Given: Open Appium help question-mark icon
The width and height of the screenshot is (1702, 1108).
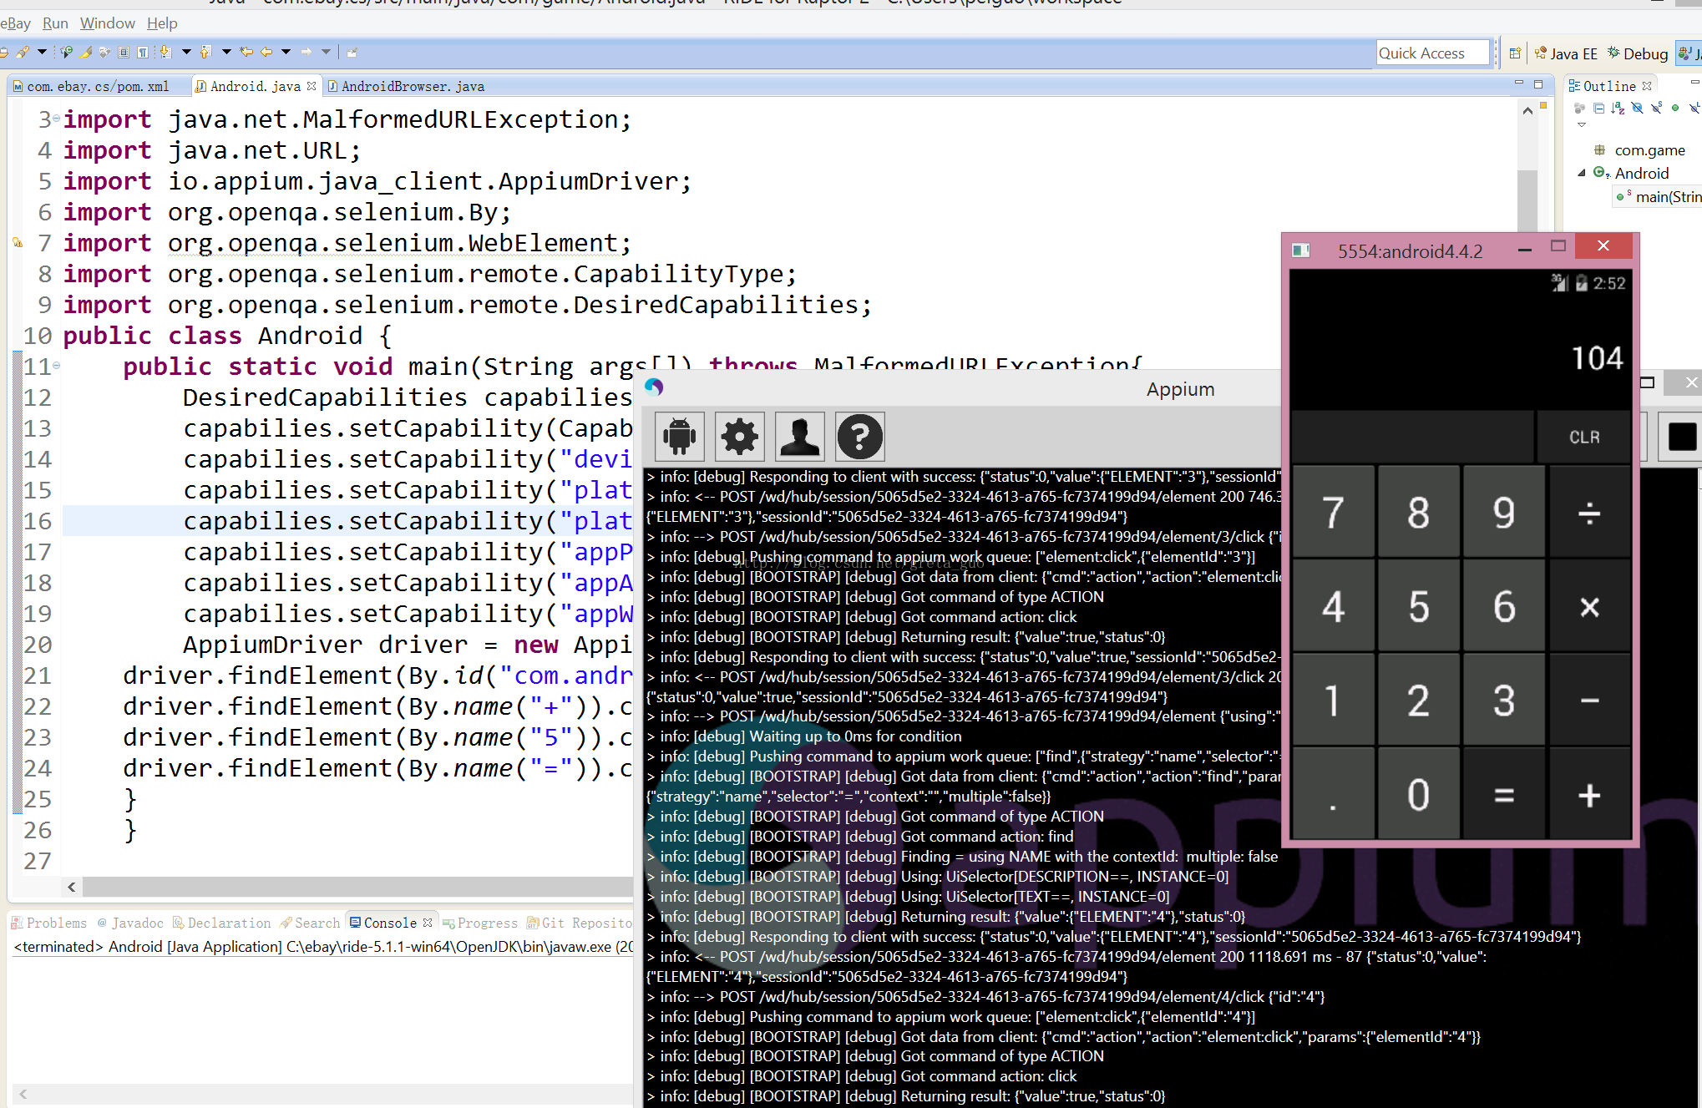Looking at the screenshot, I should click(x=859, y=436).
